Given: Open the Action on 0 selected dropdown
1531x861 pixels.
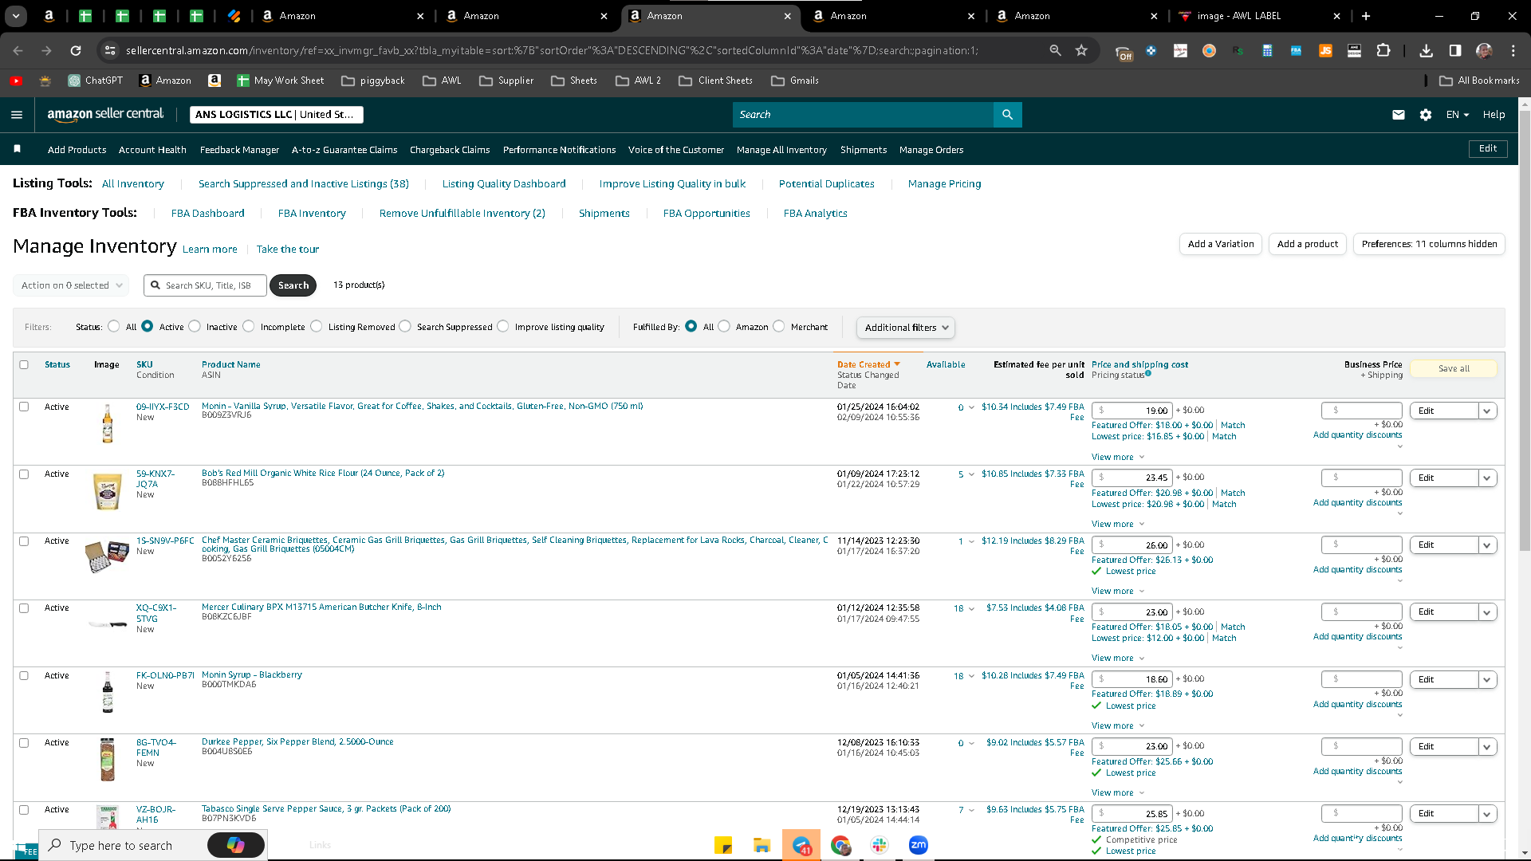Looking at the screenshot, I should pos(70,285).
